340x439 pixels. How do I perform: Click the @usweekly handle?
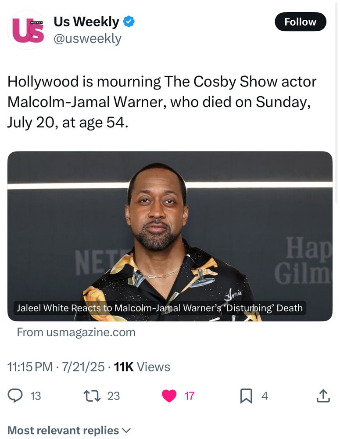(87, 39)
